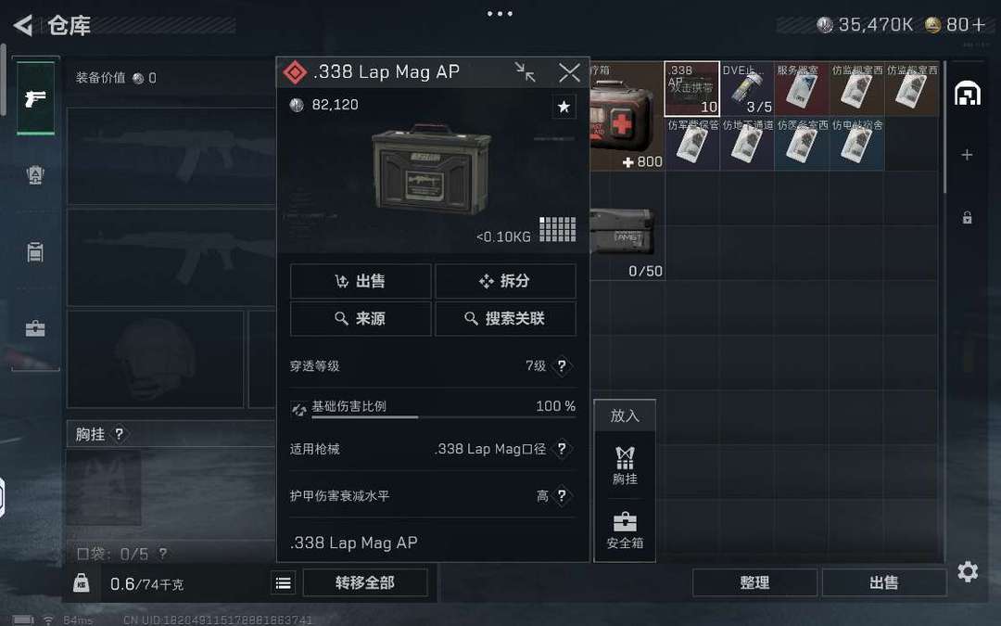Favorite the item with the star icon
Image resolution: width=1001 pixels, height=626 pixels.
[564, 107]
